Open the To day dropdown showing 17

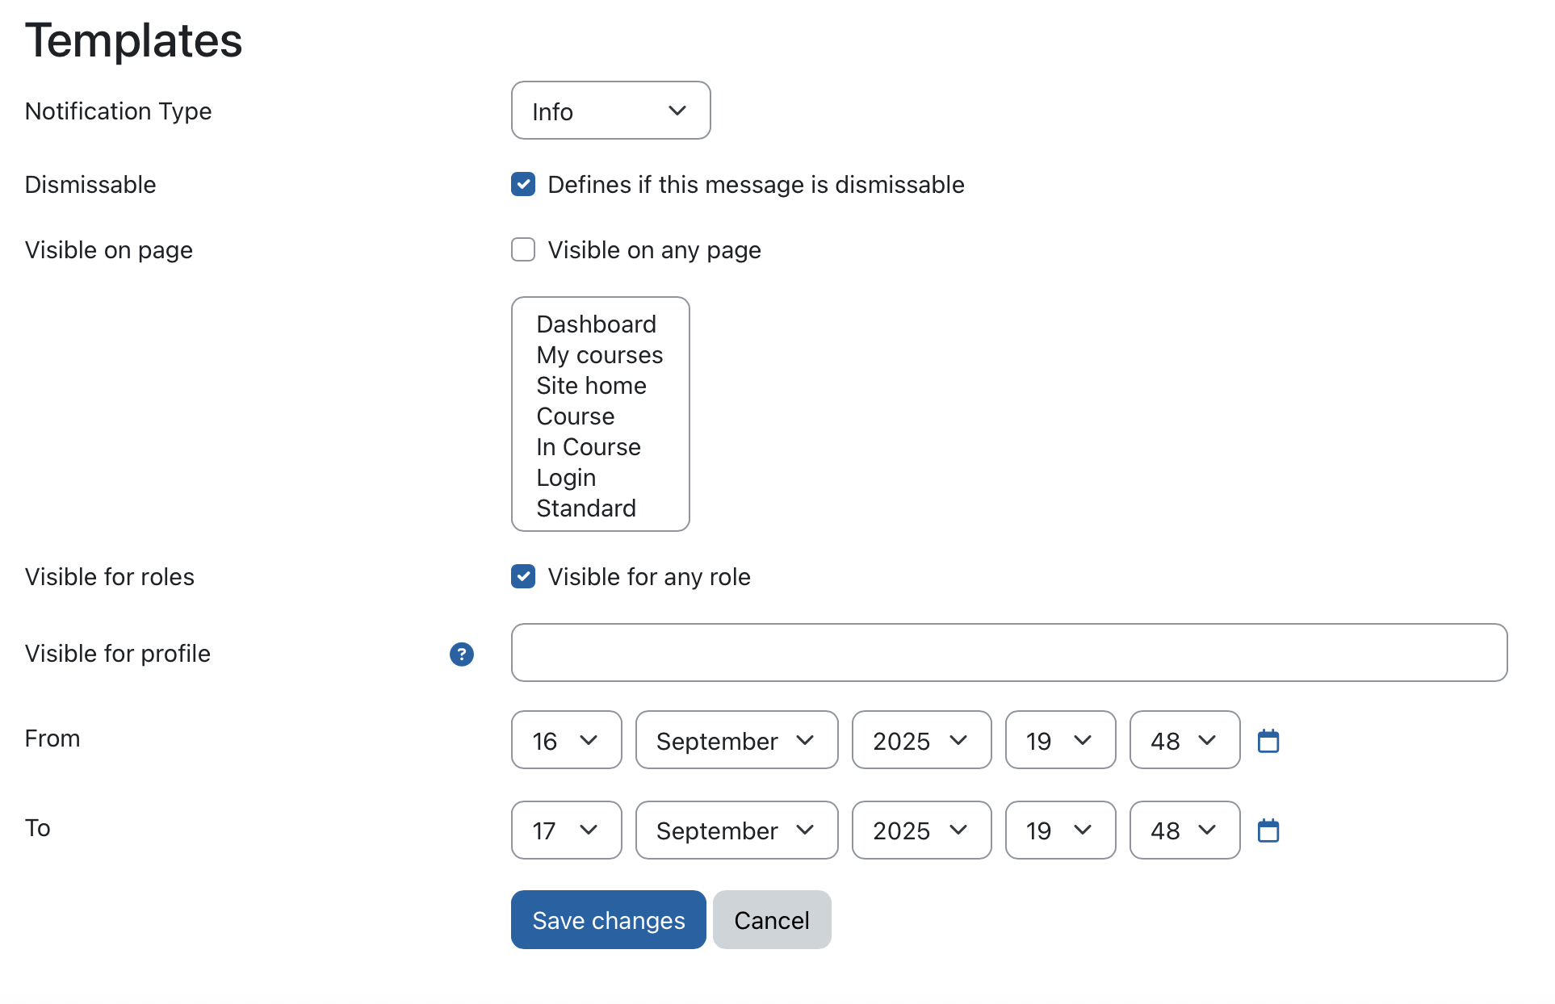tap(567, 830)
